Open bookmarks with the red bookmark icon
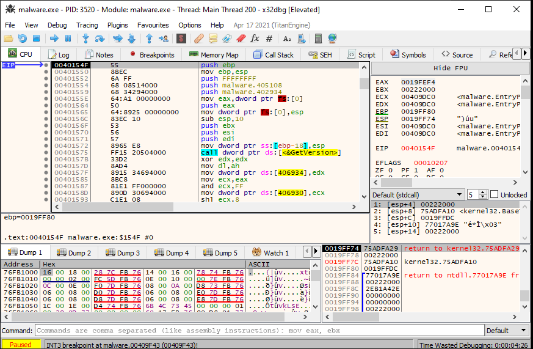 tap(241, 39)
